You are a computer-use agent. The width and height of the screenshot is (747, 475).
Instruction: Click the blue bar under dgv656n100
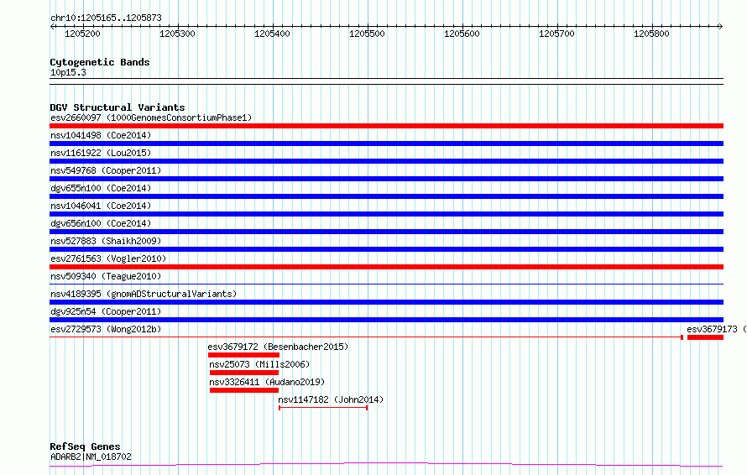pos(386,232)
